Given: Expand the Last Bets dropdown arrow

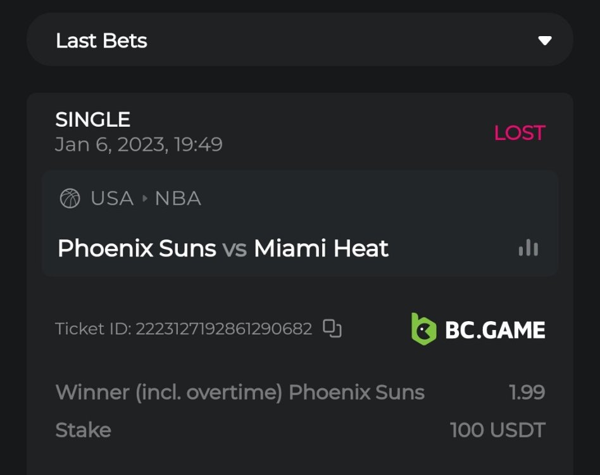Looking at the screenshot, I should point(544,41).
